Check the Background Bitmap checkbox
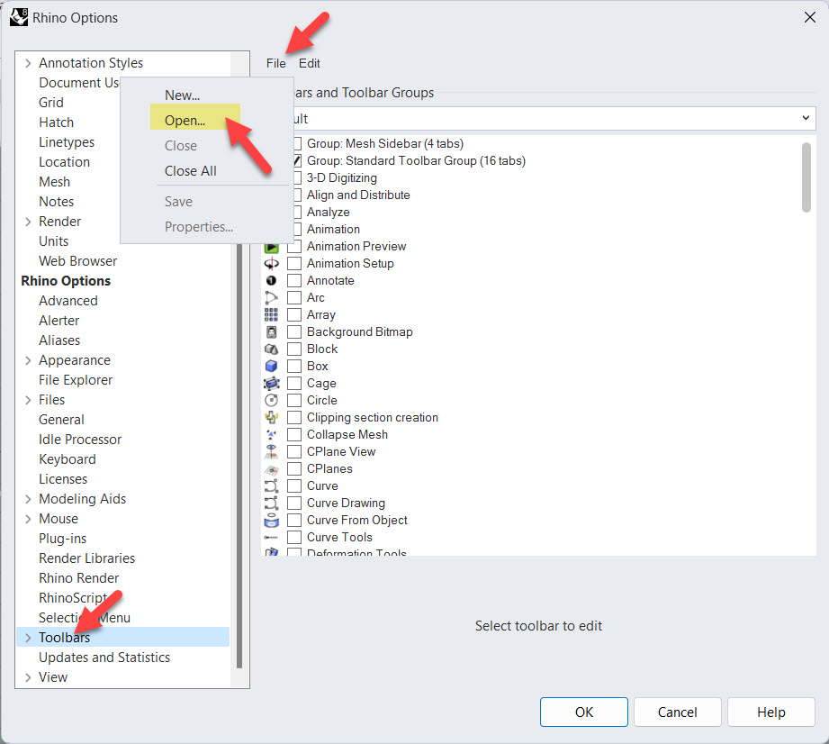Viewport: 829px width, 744px height. point(294,331)
